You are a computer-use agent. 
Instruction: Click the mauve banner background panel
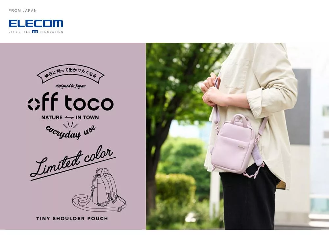coord(73,136)
